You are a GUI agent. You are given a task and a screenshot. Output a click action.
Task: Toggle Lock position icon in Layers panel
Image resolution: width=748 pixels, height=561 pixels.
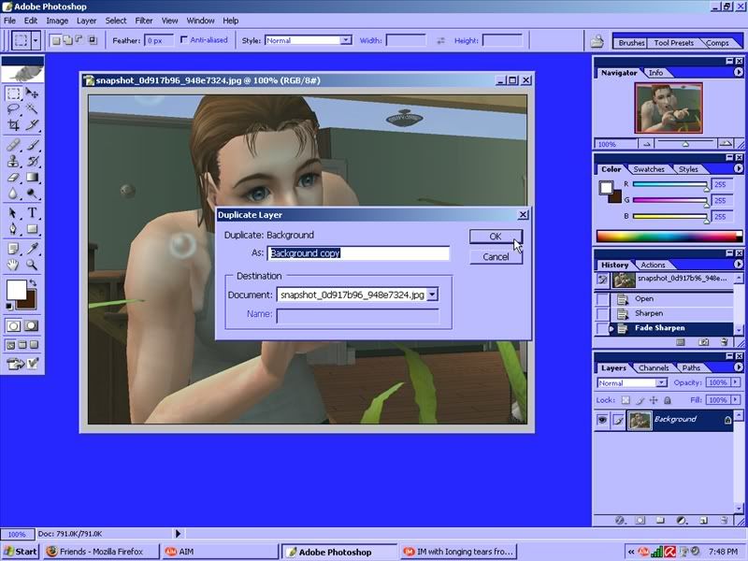coord(654,400)
